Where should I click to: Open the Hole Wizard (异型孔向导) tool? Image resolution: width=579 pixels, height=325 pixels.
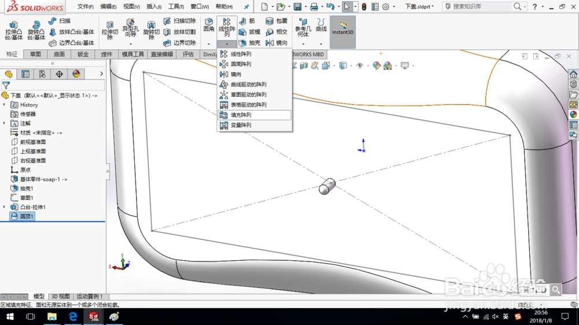pos(130,28)
